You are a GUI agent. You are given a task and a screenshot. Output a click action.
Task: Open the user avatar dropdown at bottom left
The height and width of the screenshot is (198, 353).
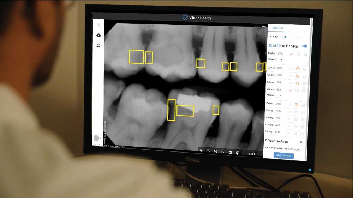point(97,138)
